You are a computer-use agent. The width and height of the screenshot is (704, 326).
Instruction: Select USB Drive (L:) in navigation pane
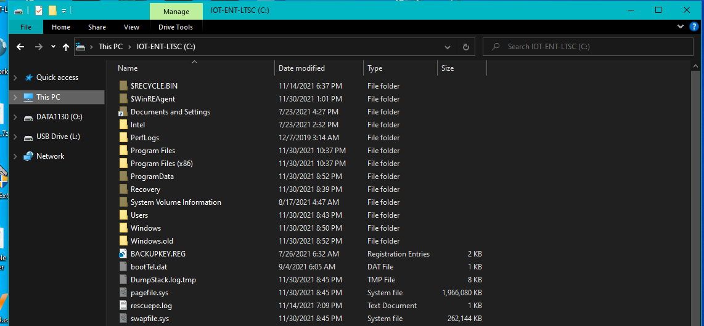tap(58, 137)
